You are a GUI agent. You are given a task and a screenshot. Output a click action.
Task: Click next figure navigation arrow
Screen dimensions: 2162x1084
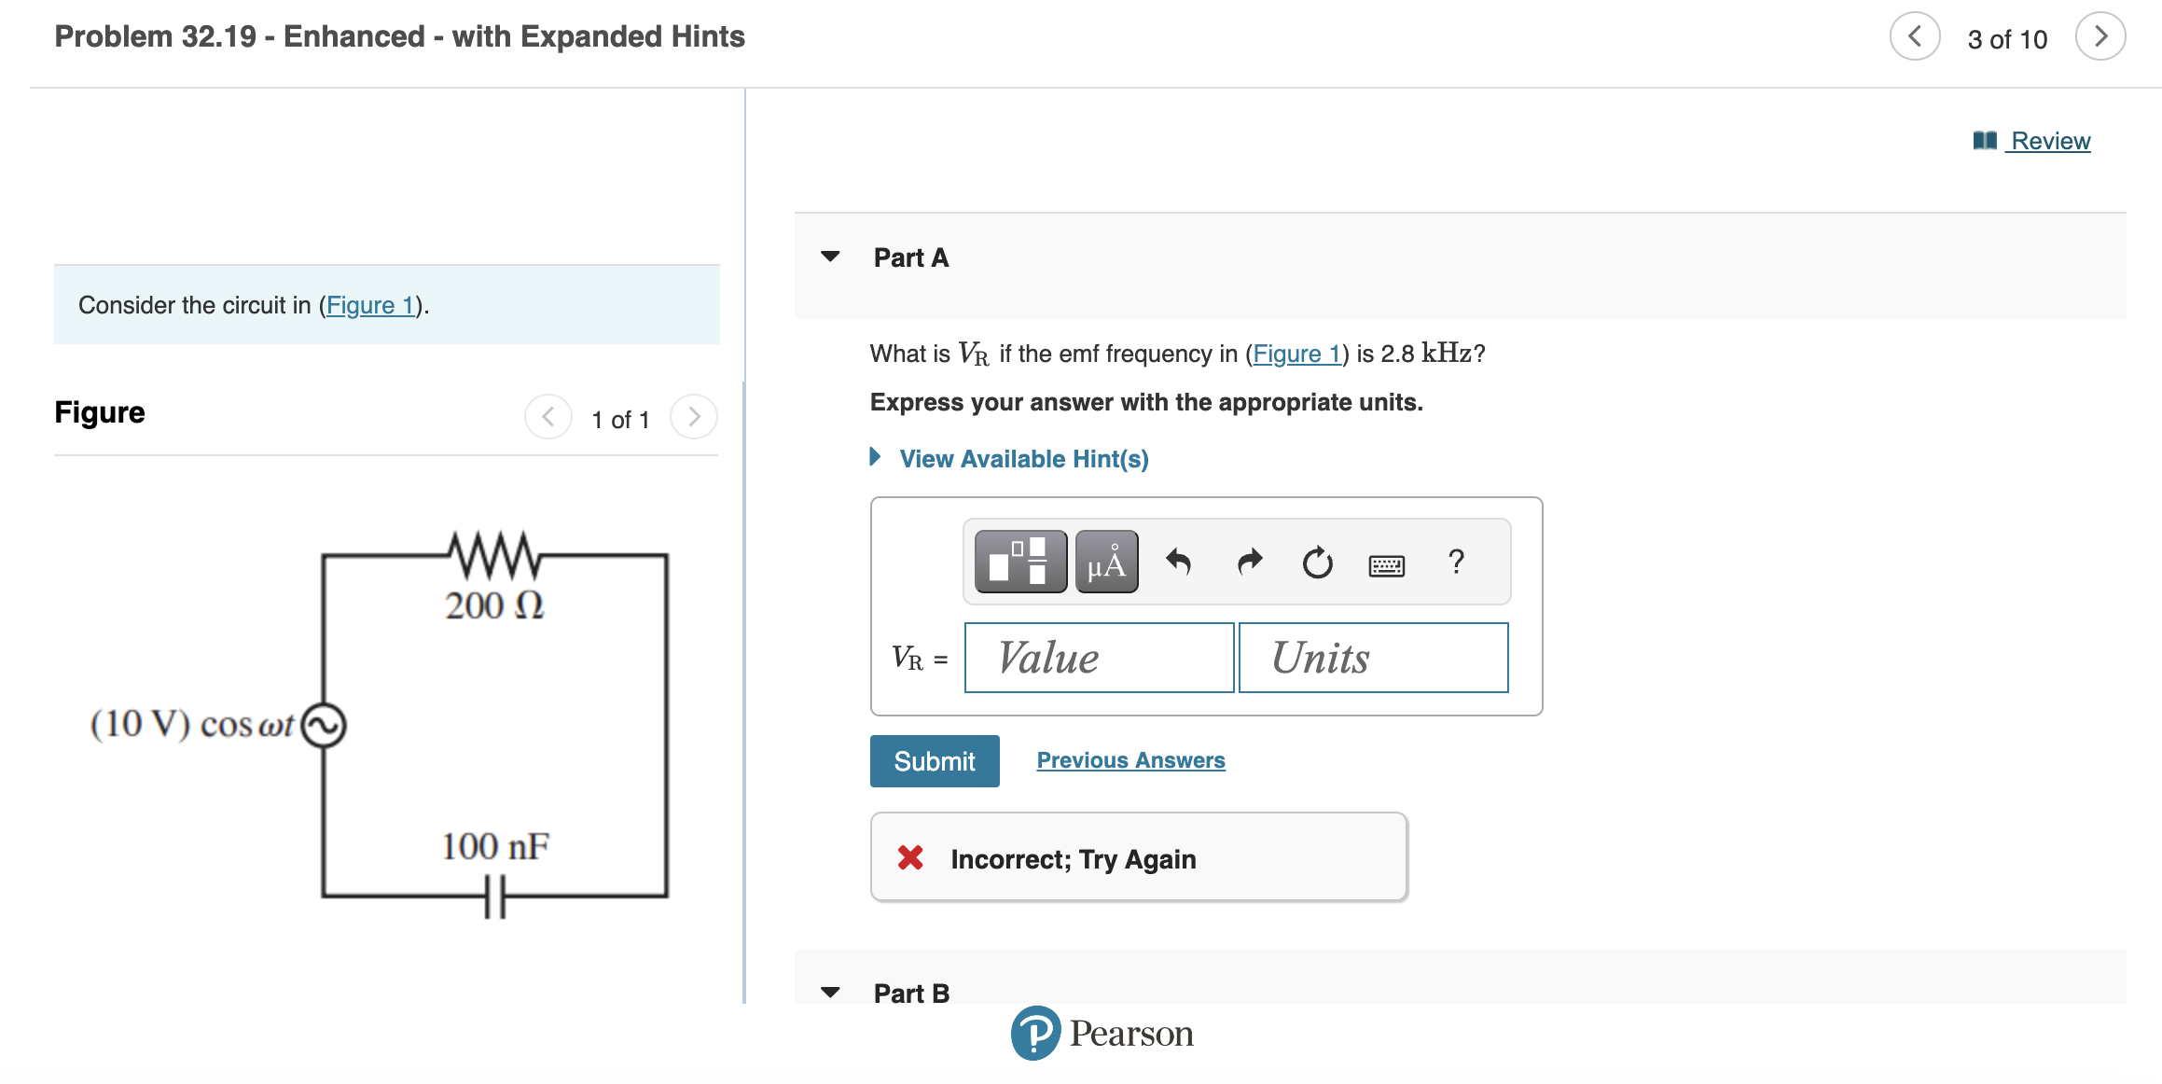click(x=693, y=418)
